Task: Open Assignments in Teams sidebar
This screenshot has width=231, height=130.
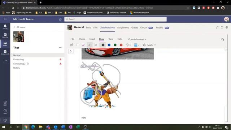Action: pos(5,52)
